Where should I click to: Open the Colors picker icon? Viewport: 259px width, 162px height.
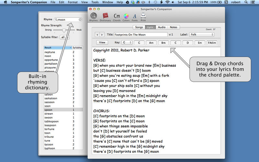point(126,17)
